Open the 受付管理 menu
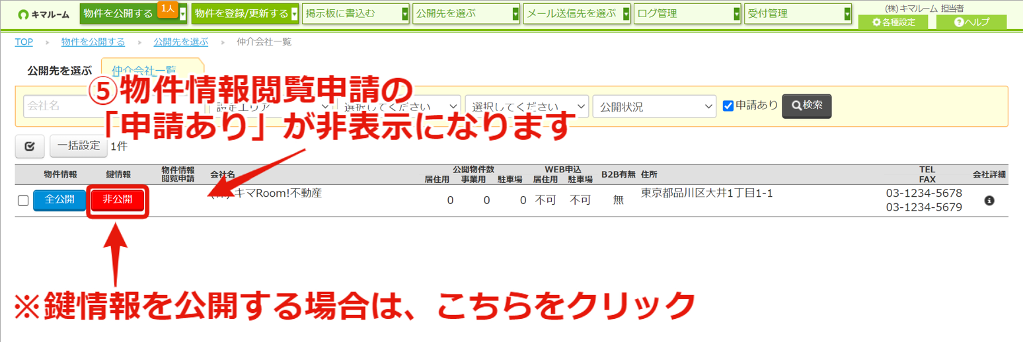This screenshot has width=1023, height=342. (797, 13)
